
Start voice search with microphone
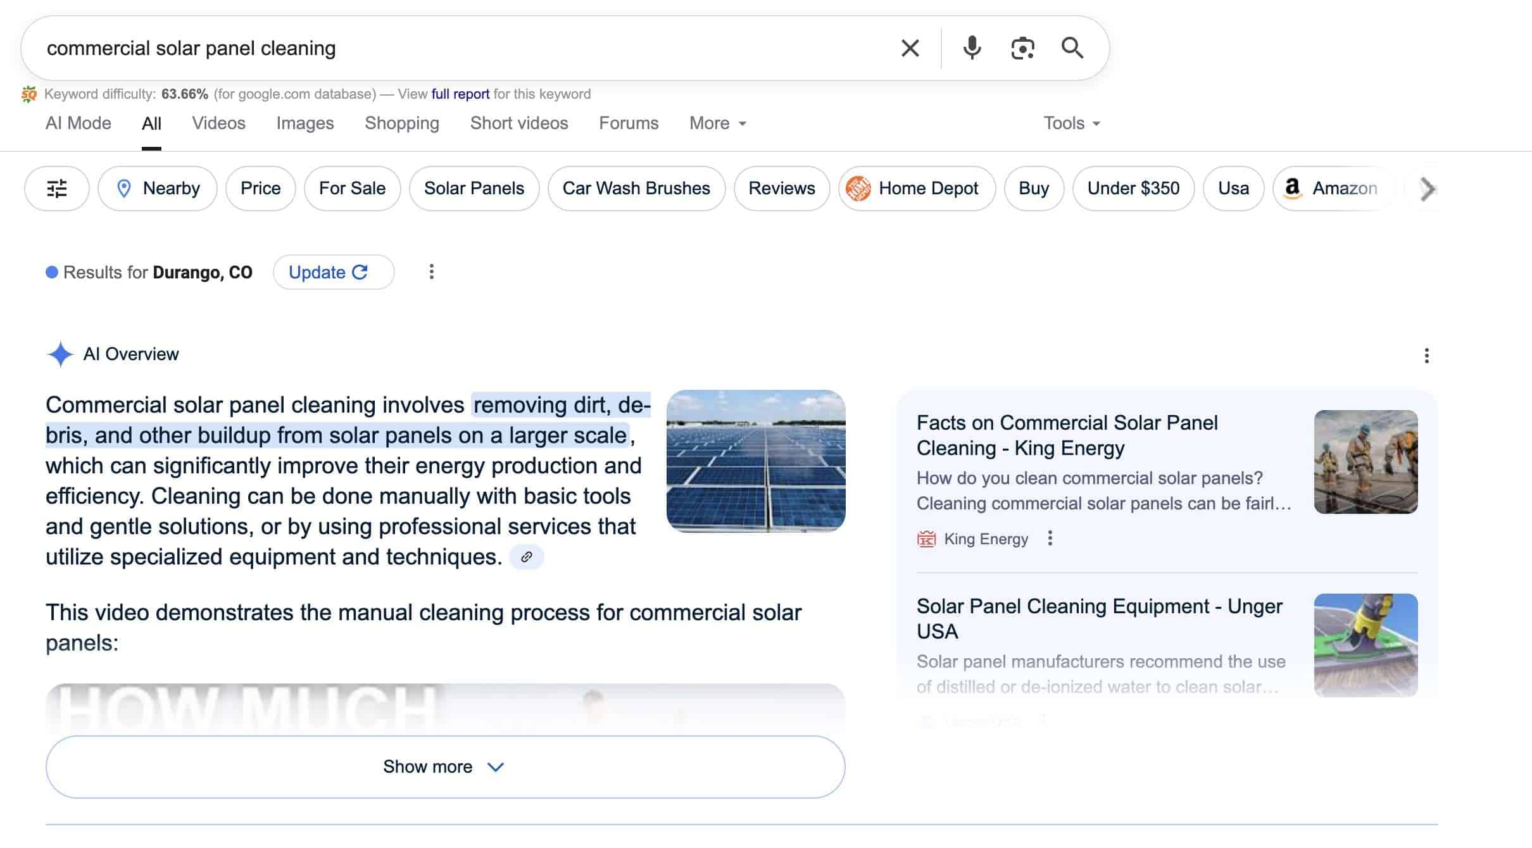pyautogui.click(x=972, y=48)
